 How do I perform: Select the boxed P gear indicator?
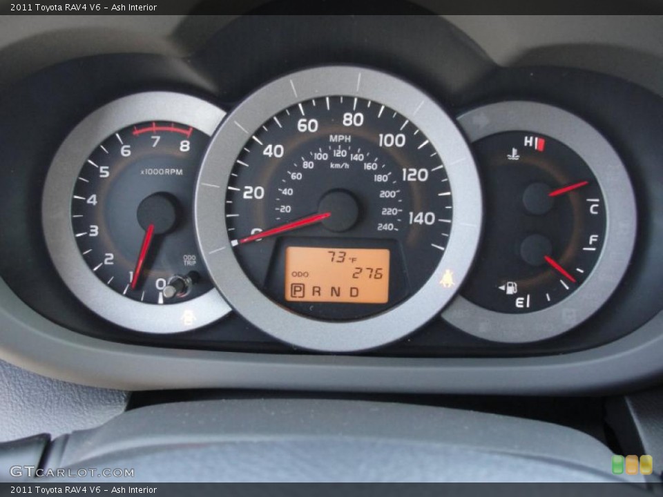298,291
